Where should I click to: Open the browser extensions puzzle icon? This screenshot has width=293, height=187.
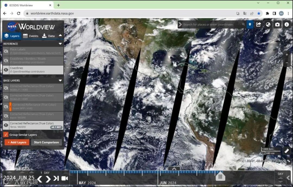click(x=267, y=14)
